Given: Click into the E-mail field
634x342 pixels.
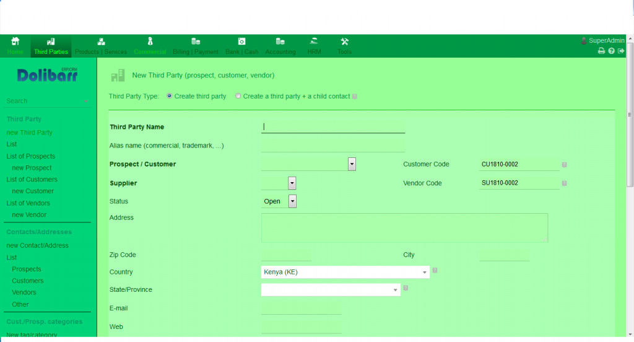Looking at the screenshot, I should pos(302,309).
